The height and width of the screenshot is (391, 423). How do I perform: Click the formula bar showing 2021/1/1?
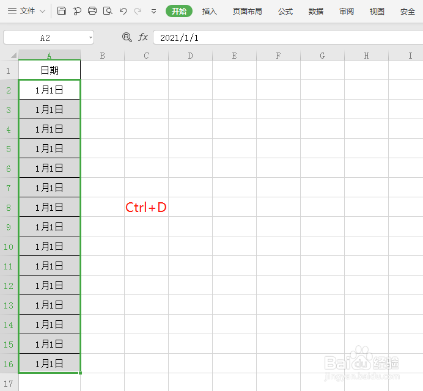pos(288,37)
